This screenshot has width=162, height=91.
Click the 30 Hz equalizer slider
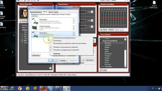point(102,18)
